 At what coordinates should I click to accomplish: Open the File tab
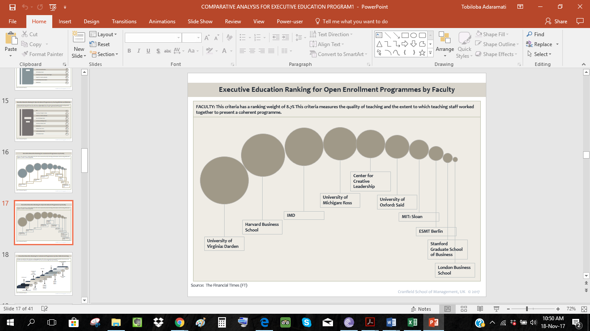click(13, 21)
